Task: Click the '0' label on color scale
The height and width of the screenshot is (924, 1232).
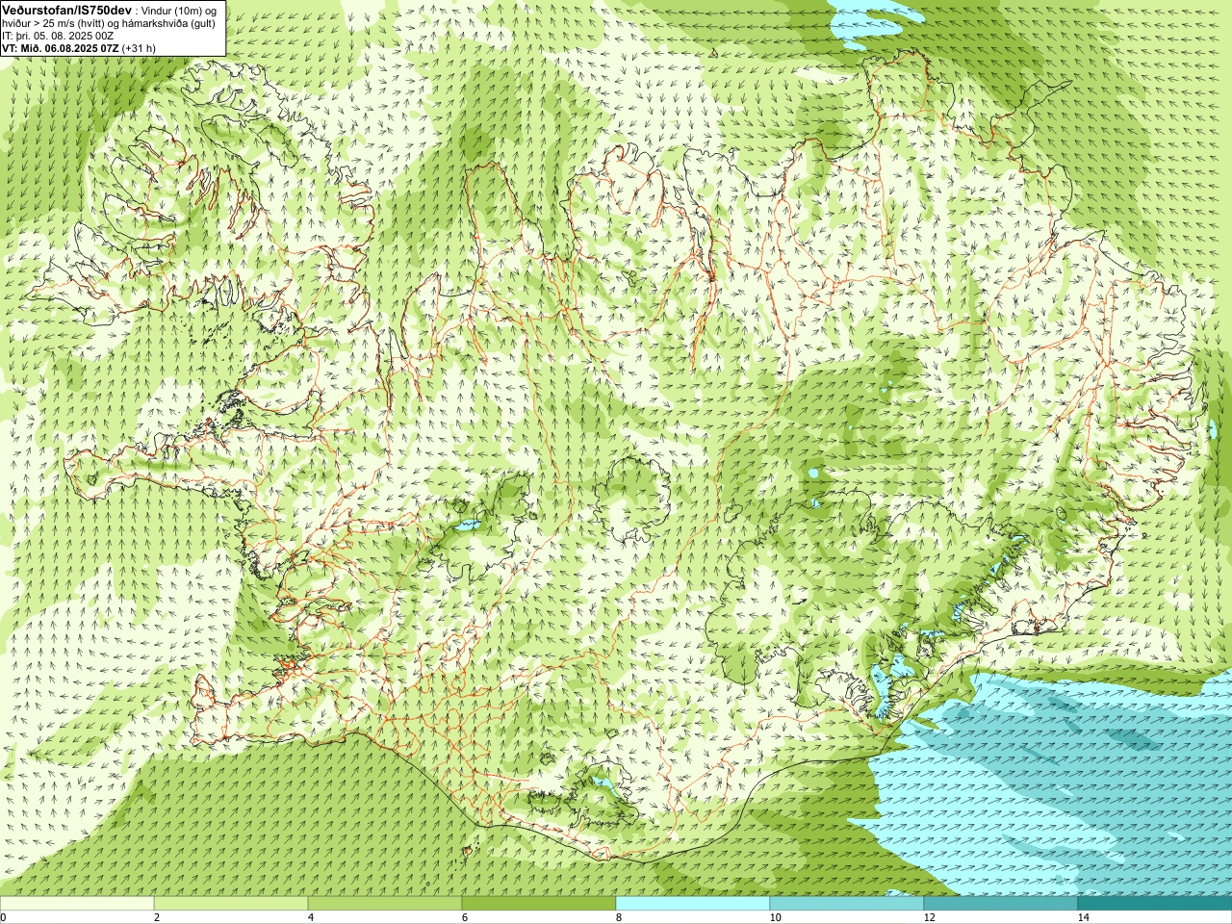Action: [3, 917]
